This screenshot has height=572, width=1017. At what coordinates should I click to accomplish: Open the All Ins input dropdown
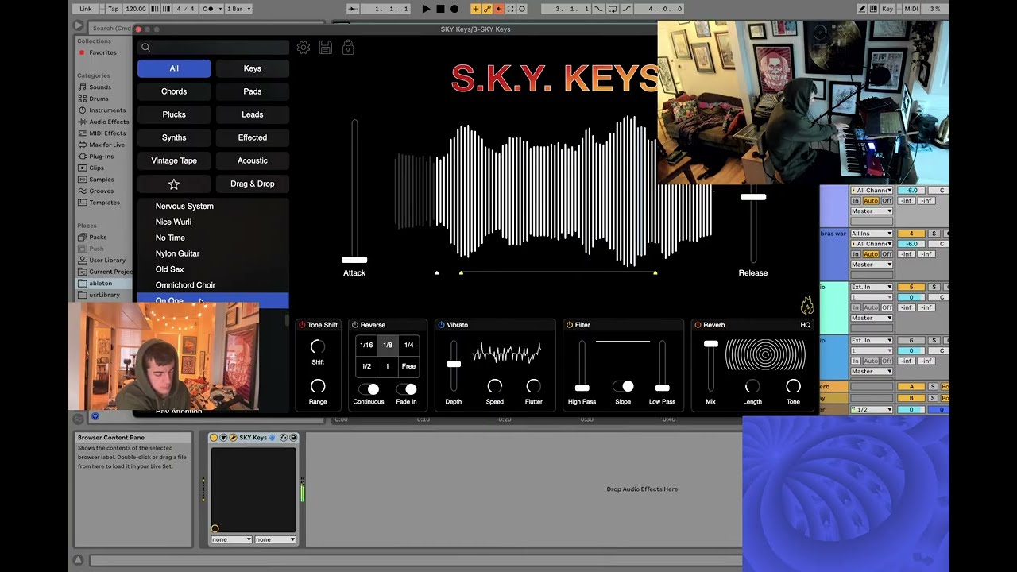click(872, 234)
